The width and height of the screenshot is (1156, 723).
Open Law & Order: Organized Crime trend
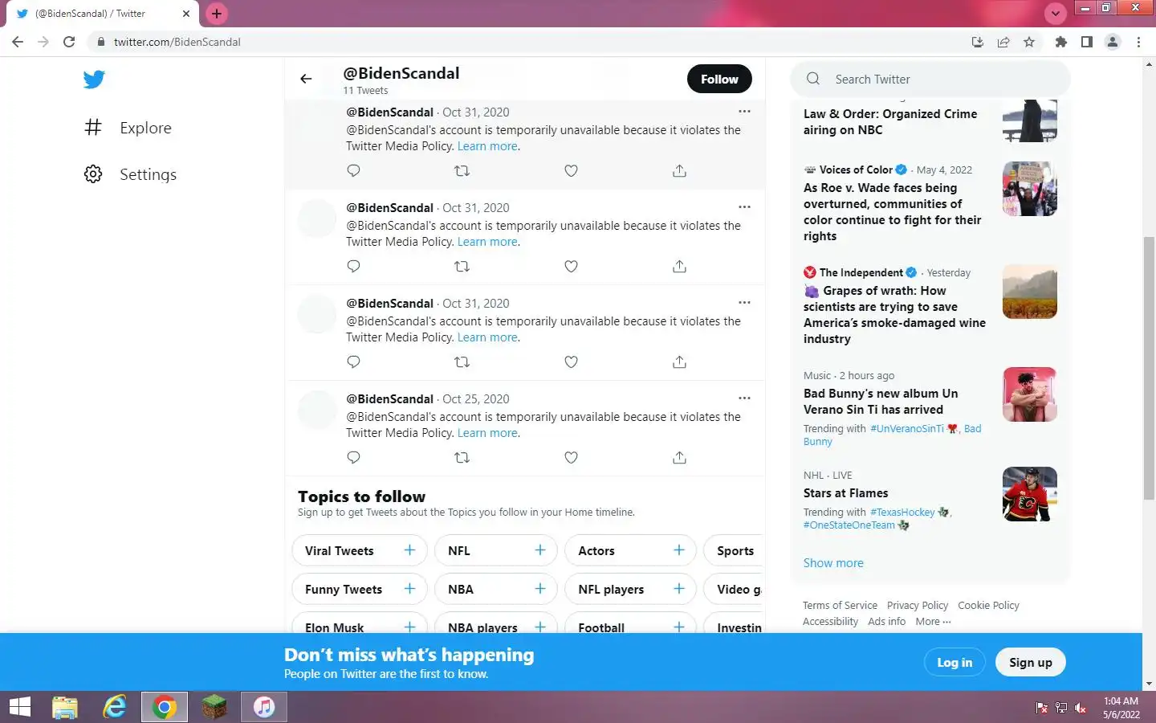(x=890, y=122)
